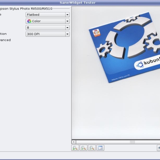
Task: Open the bit depth dropdown showing 8
Action: pyautogui.click(x=48, y=28)
